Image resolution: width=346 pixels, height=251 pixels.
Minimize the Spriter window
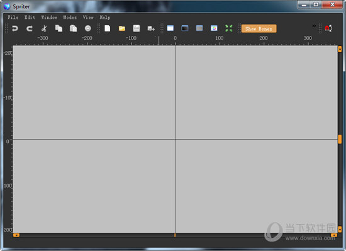(x=304, y=4)
